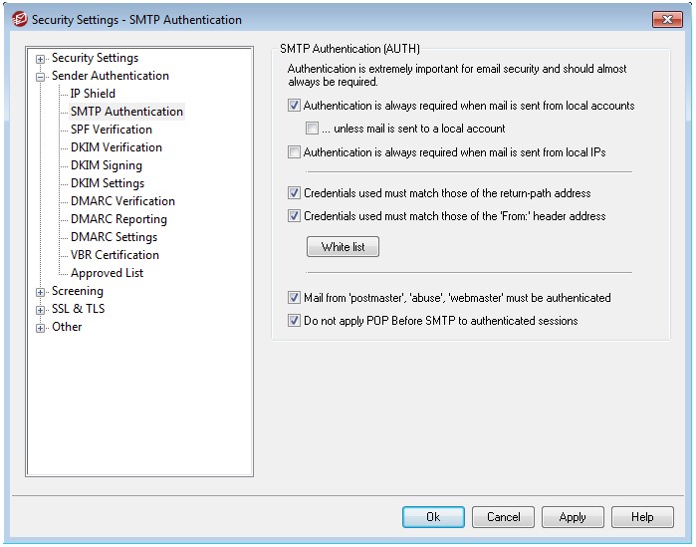Image resolution: width=696 pixels, height=547 pixels.
Task: Toggle Do not apply POP Before SMTP
Action: pyautogui.click(x=294, y=321)
